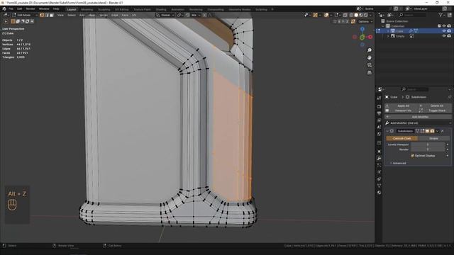Hide Collection in the viewport
Screen dimensions: 454x255
click(x=444, y=26)
